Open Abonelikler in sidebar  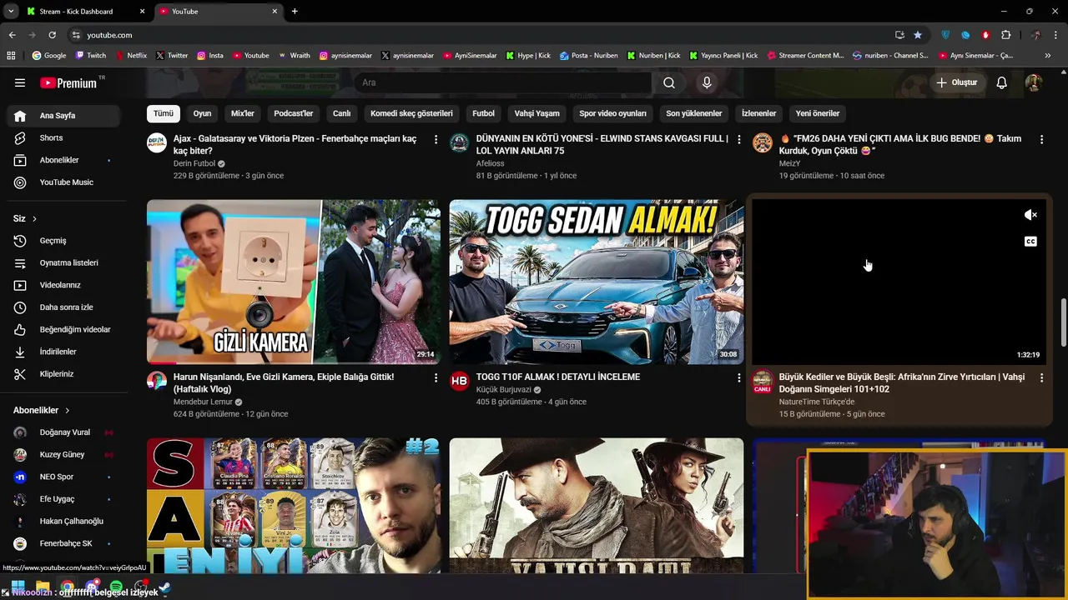[63, 160]
